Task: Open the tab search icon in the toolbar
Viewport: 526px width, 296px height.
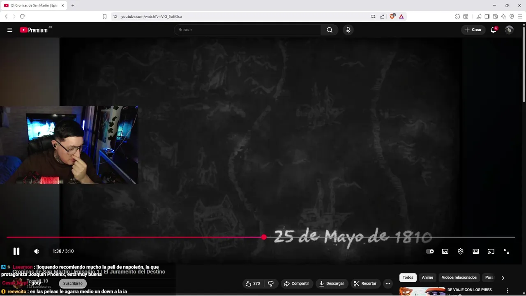Action: [466, 16]
